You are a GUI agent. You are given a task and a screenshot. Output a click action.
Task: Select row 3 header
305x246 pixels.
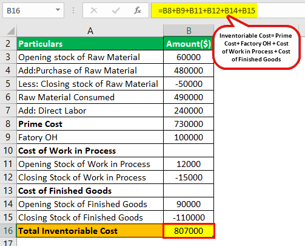point(8,57)
